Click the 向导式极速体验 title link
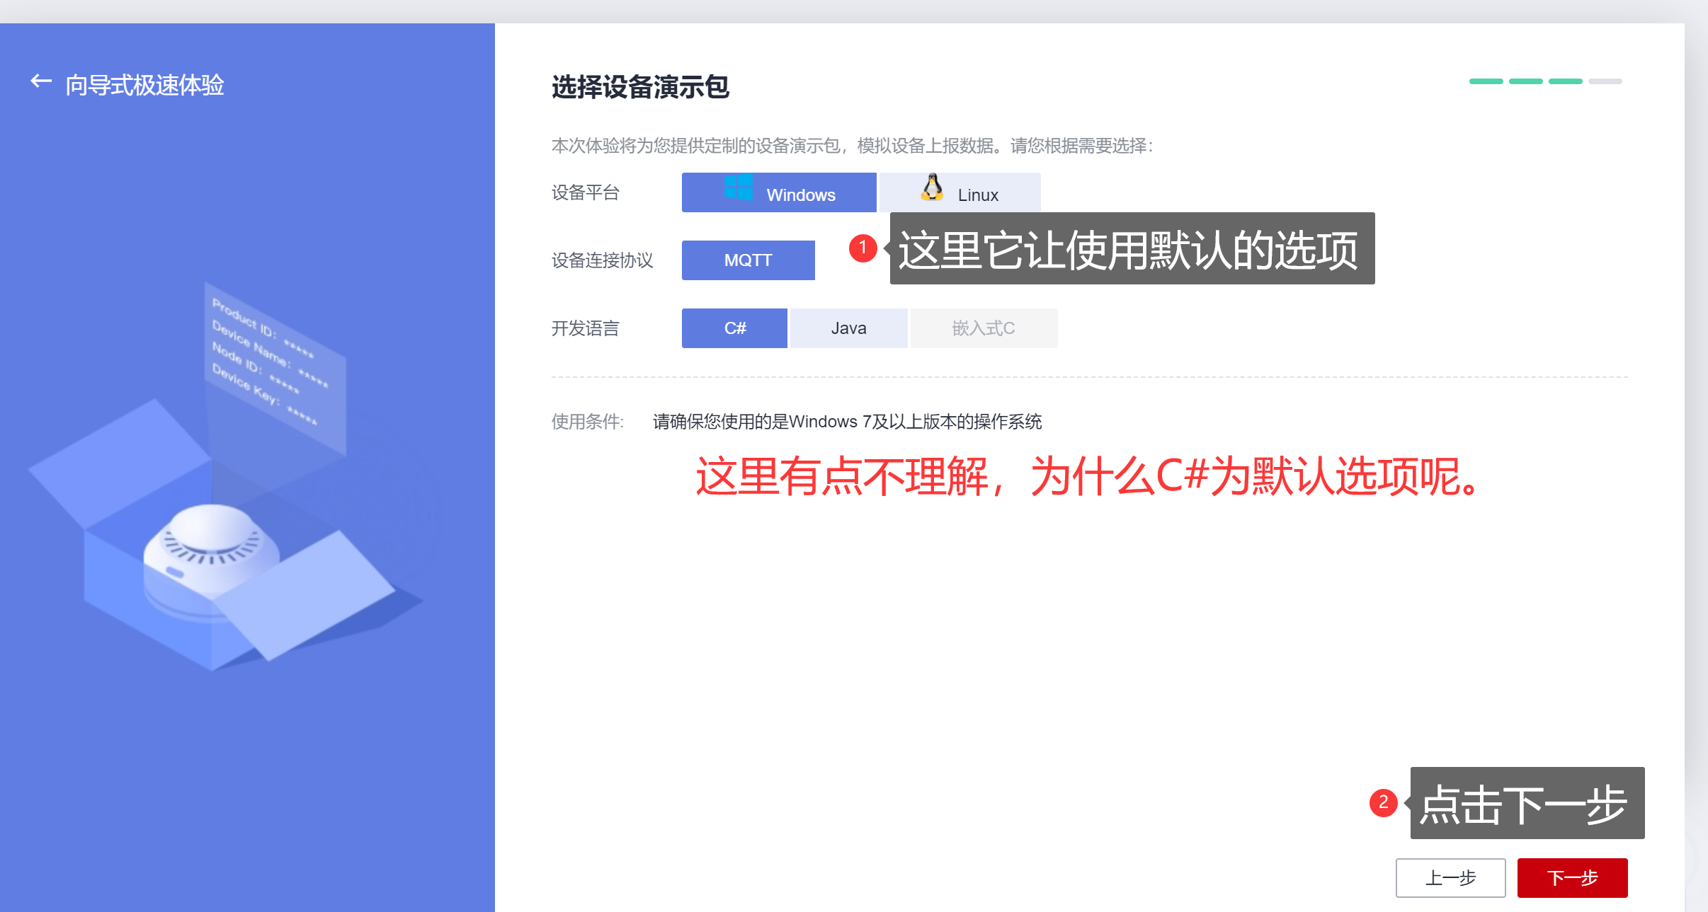This screenshot has width=1708, height=912. pyautogui.click(x=144, y=85)
